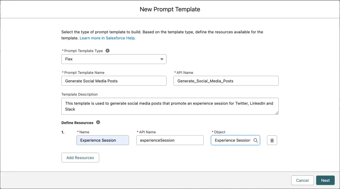Viewport: 340px width, 189px height.
Task: Click inside the Template Description text area
Action: (x=170, y=106)
